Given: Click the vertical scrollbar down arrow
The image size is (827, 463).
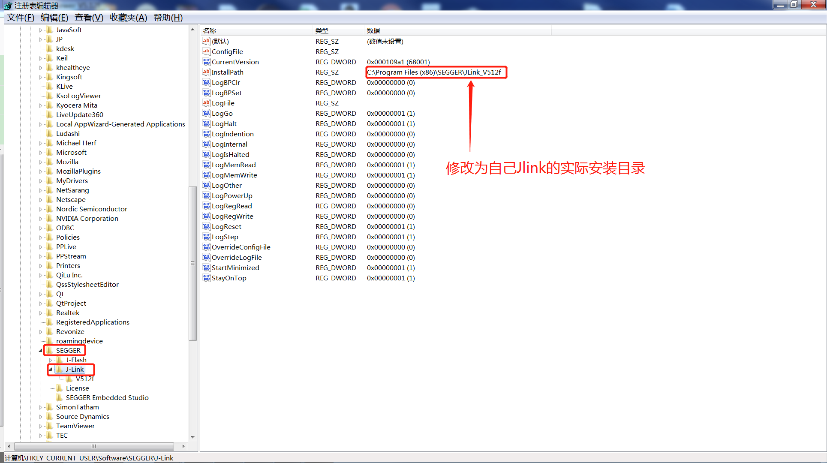Looking at the screenshot, I should pyautogui.click(x=192, y=437).
